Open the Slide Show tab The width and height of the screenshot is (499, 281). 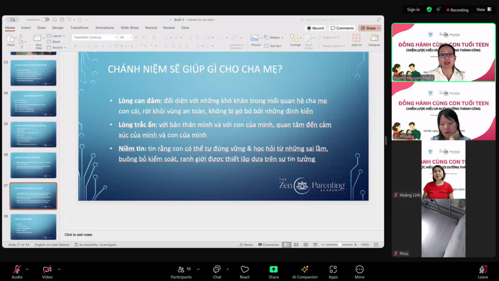pos(130,28)
